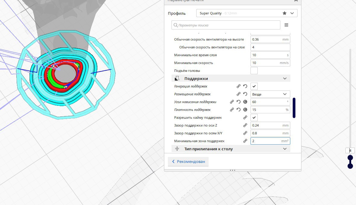Click the Минимальная скорость label
This screenshot has width=356, height=205.
(194, 63)
